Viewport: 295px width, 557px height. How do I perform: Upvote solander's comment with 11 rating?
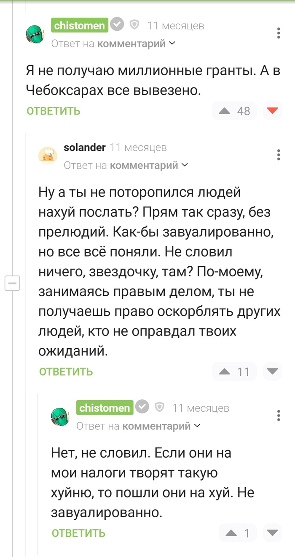click(x=225, y=372)
